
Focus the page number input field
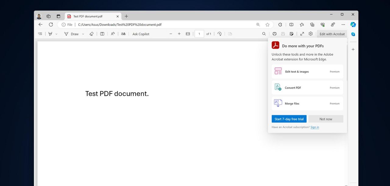point(199,34)
